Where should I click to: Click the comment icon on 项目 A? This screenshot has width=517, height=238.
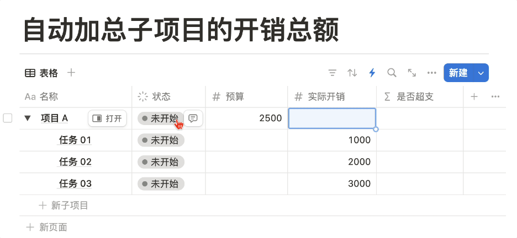193,118
